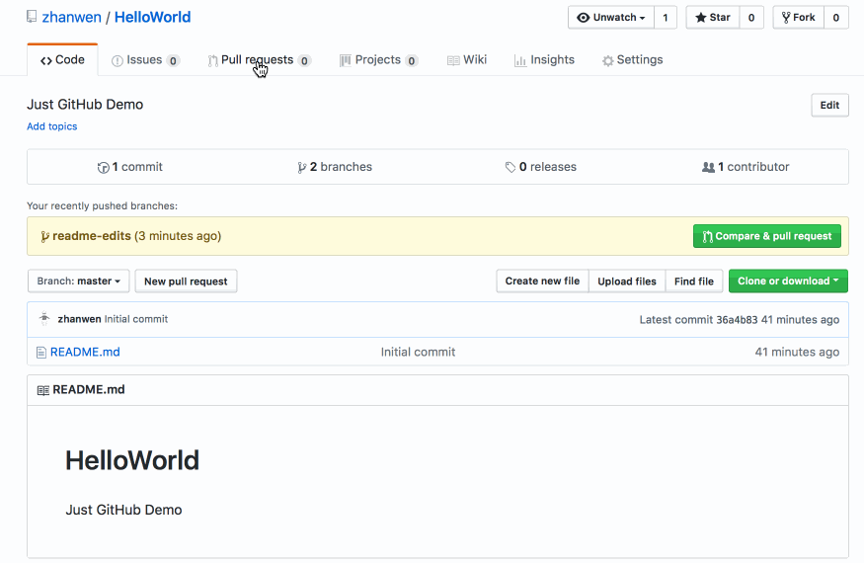
Task: Click the Edit description button
Action: [829, 105]
